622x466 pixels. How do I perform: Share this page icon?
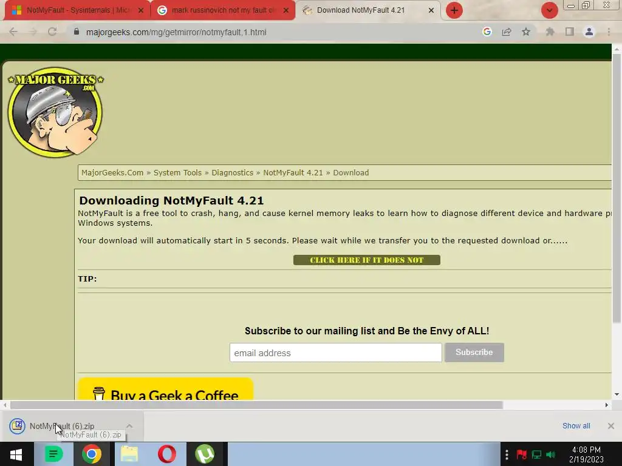coord(507,32)
